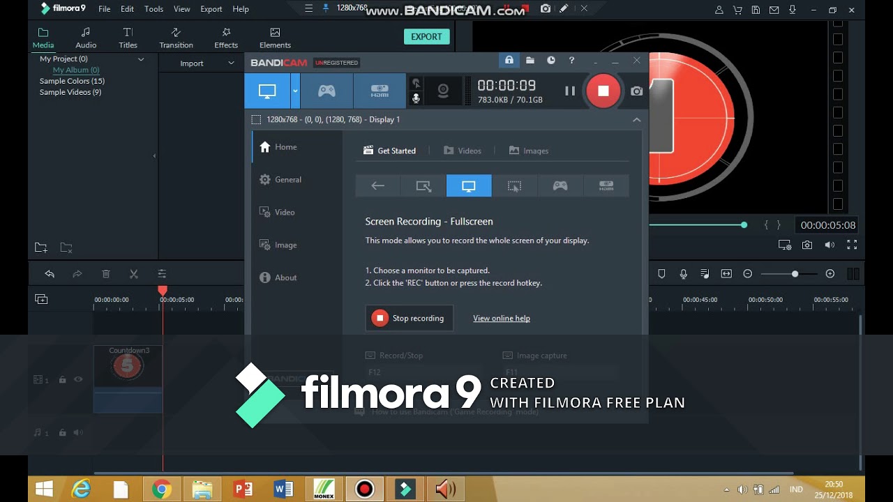
Task: Select the Countdown3 clip on timeline
Action: click(128, 379)
